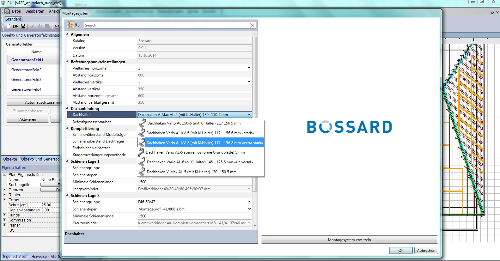Paste using the toolbar clipboard icon
Viewport: 500px width, 261px height.
[x=47, y=26]
